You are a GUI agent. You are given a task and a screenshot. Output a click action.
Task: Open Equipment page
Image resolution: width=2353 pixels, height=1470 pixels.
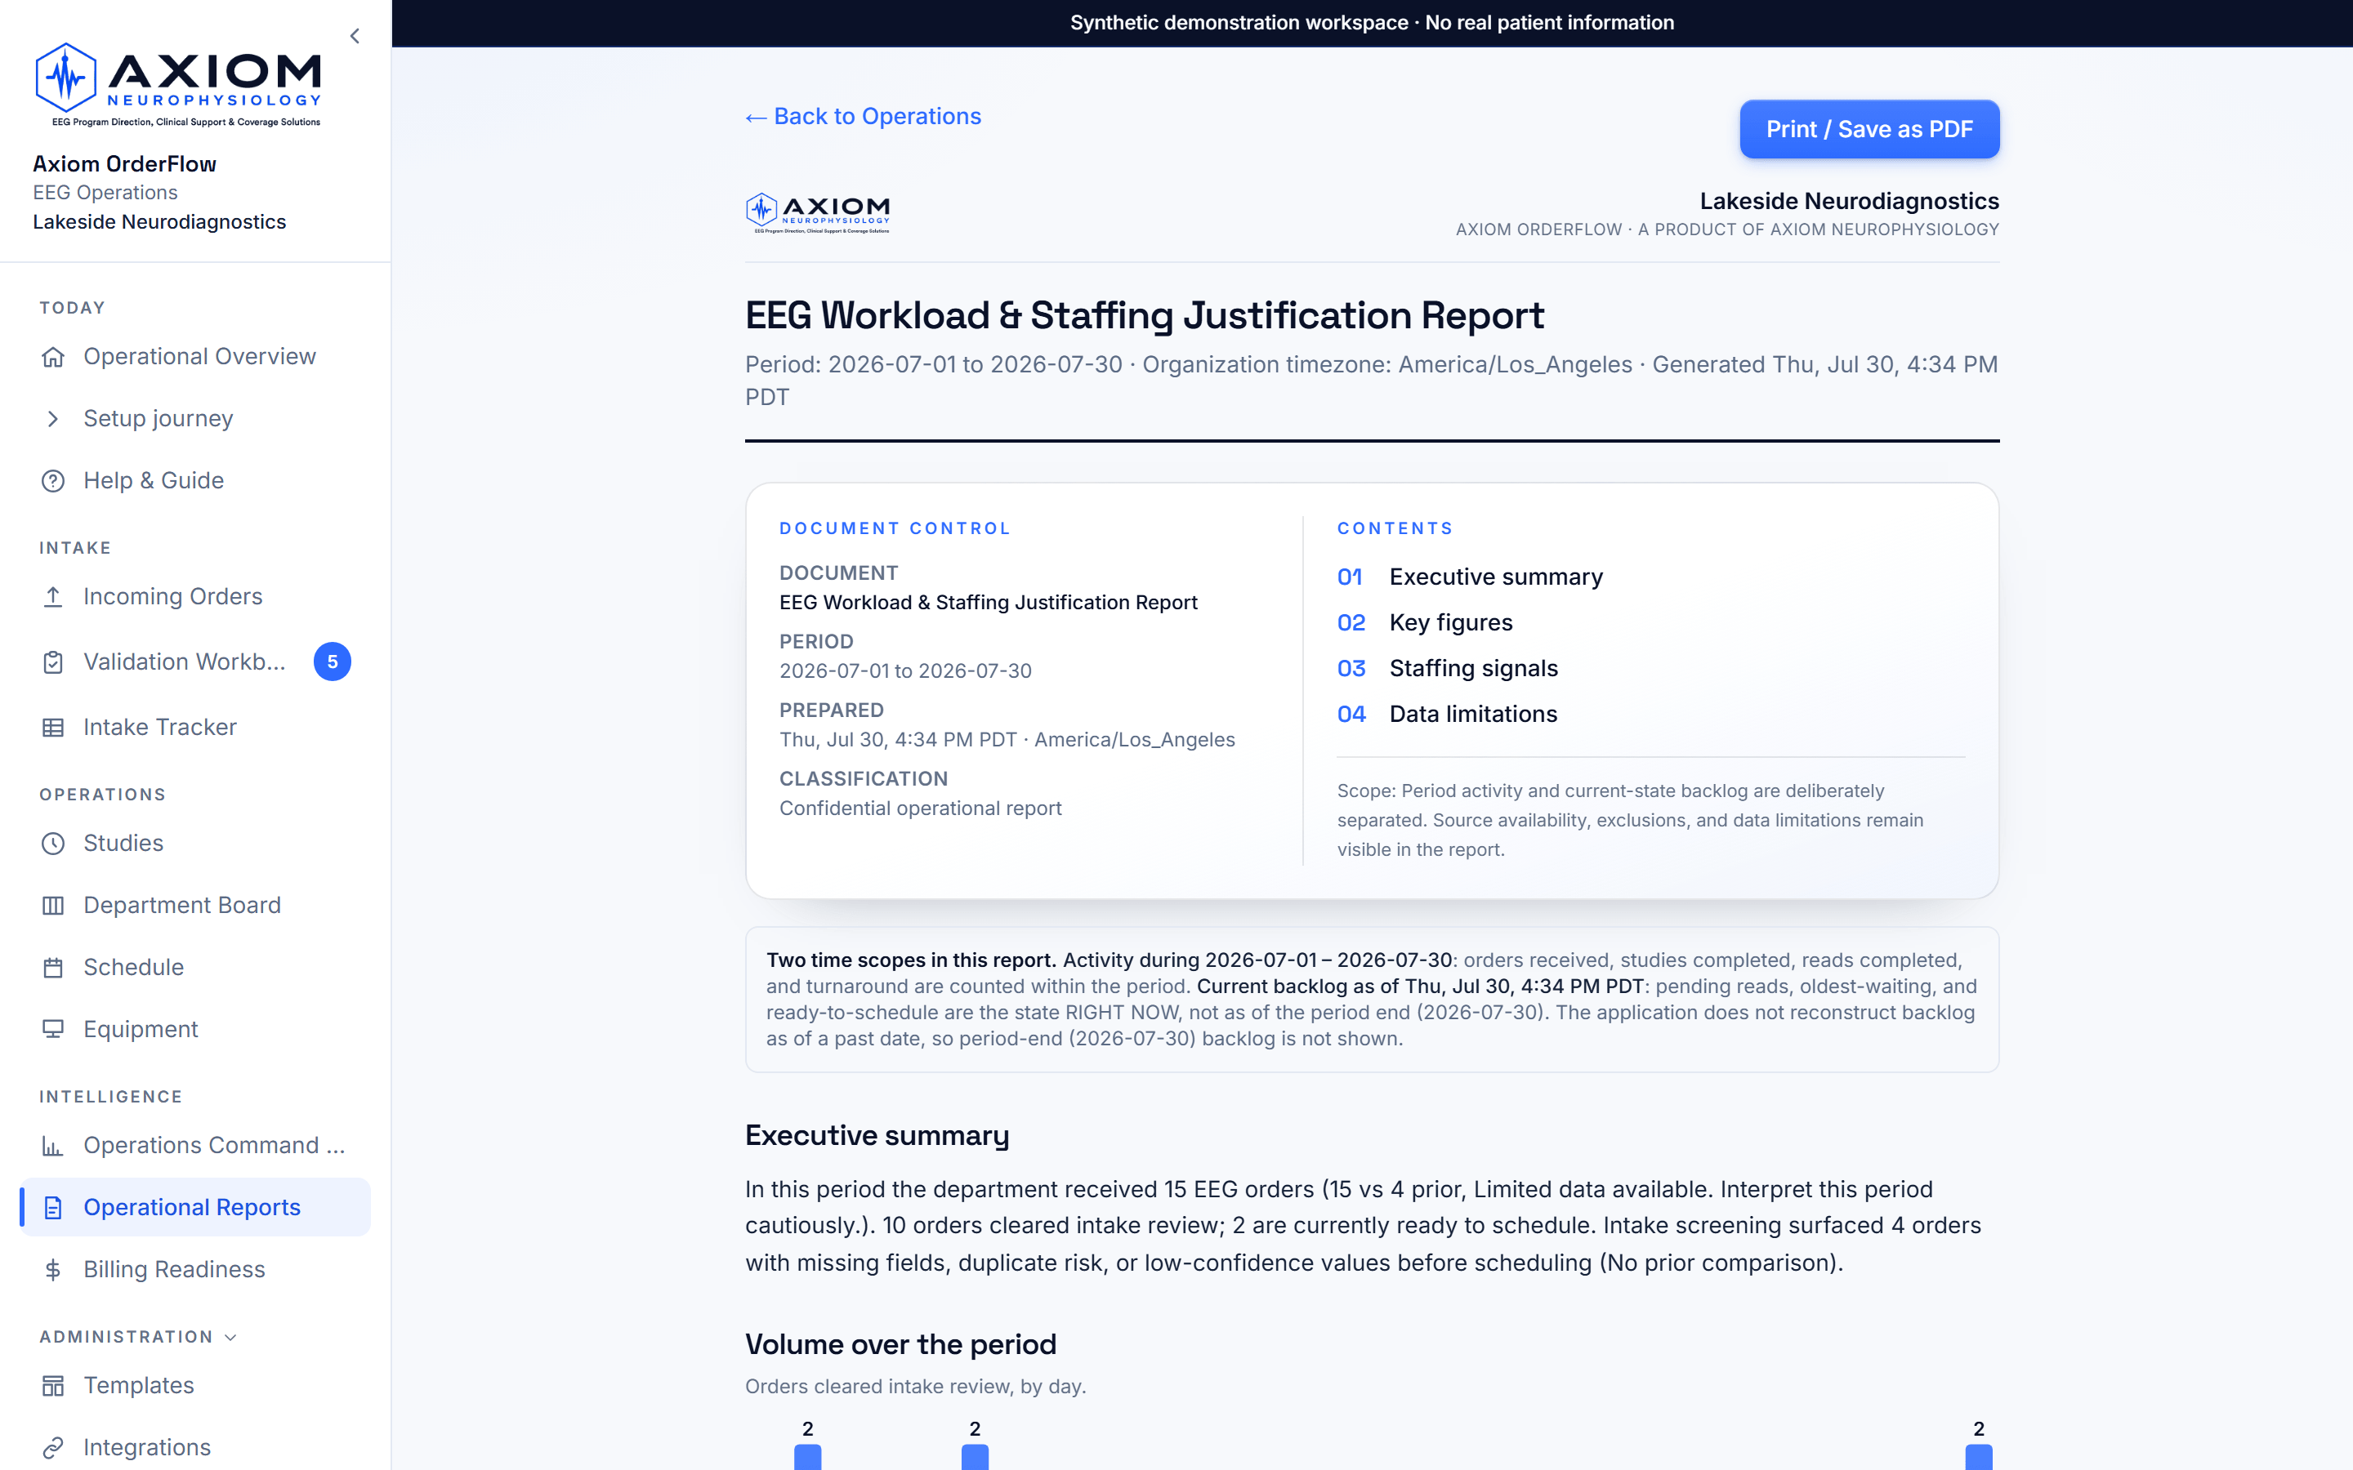(195, 1030)
